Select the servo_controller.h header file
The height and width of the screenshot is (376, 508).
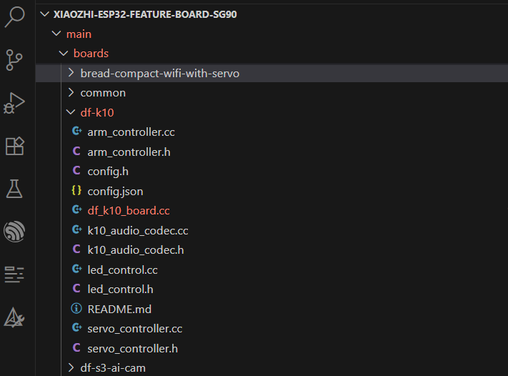(x=132, y=349)
